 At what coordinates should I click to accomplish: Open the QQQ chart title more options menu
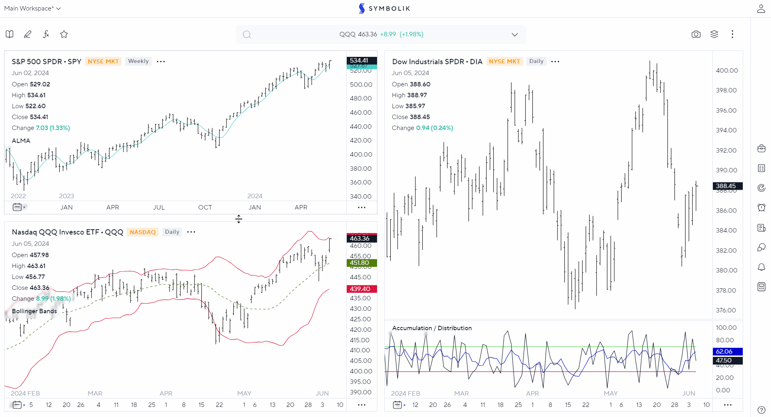pyautogui.click(x=191, y=232)
